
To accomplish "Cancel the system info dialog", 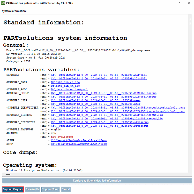I will click(x=66, y=189).
